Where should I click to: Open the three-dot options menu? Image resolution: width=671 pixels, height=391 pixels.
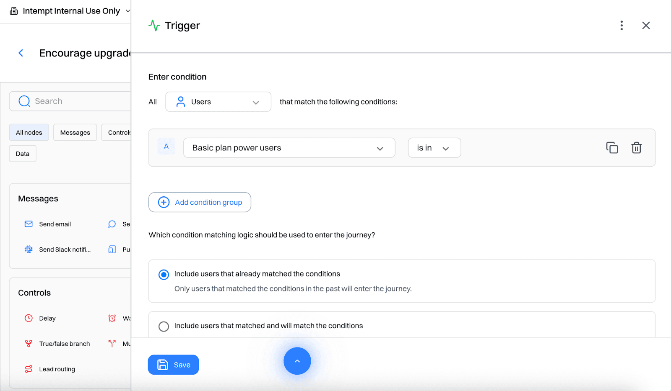click(622, 26)
